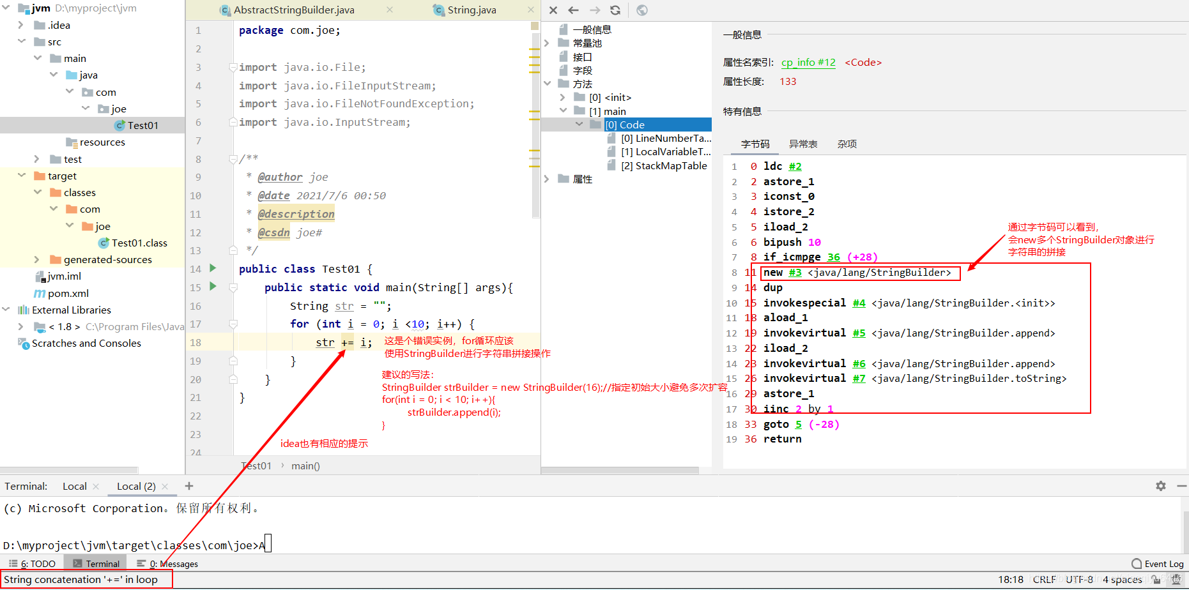Expand the 常量池 node
1189x590 pixels.
click(x=547, y=43)
